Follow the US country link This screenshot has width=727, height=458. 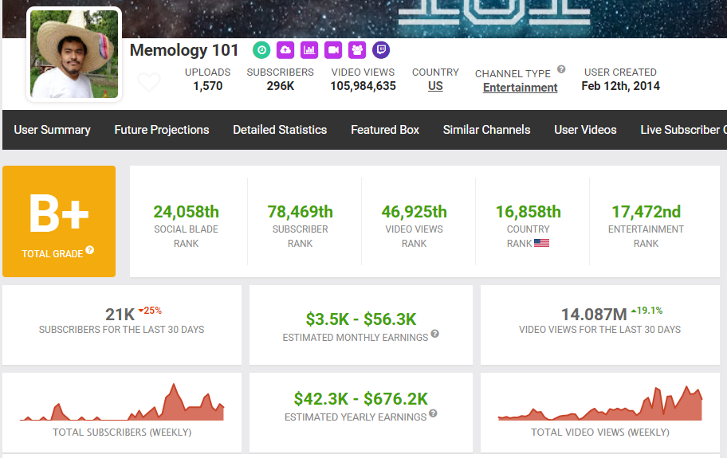tap(435, 86)
